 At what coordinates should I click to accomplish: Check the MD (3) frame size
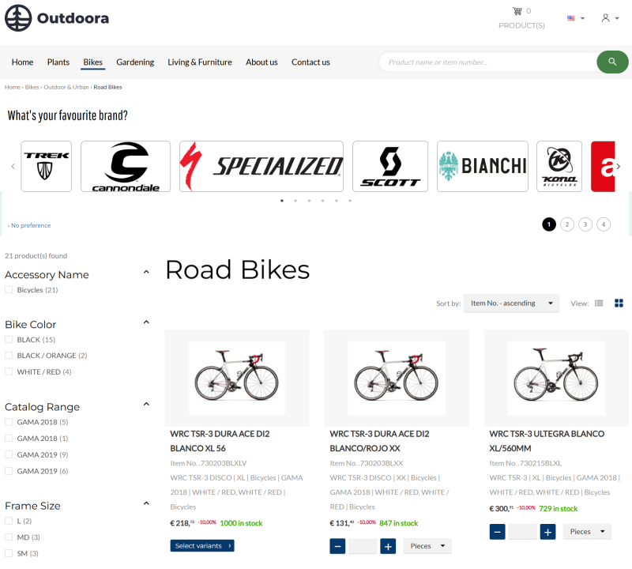coord(9,537)
